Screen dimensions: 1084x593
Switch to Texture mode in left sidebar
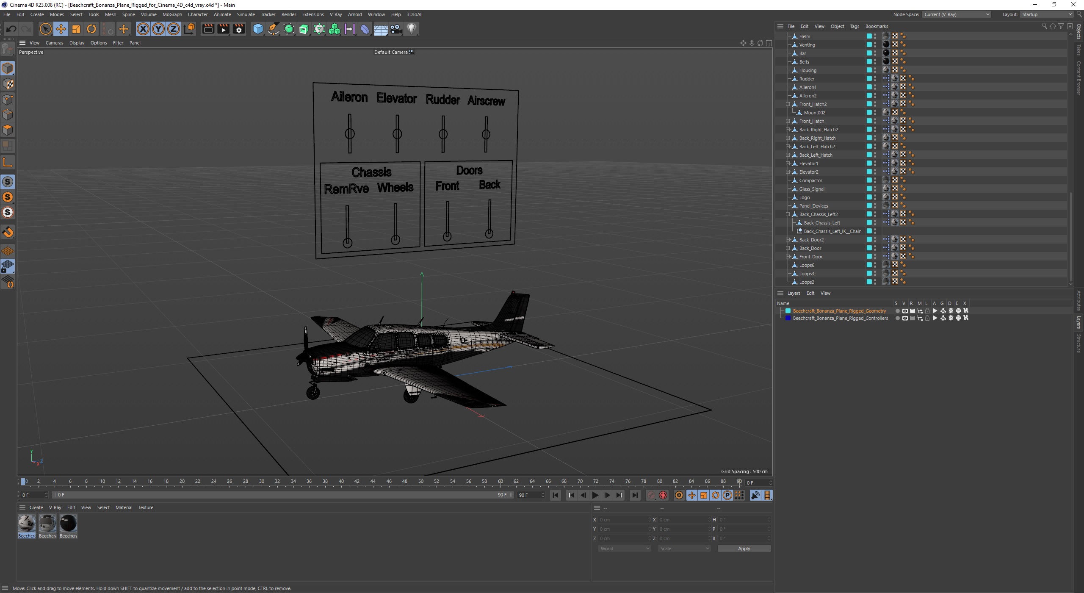click(x=8, y=84)
